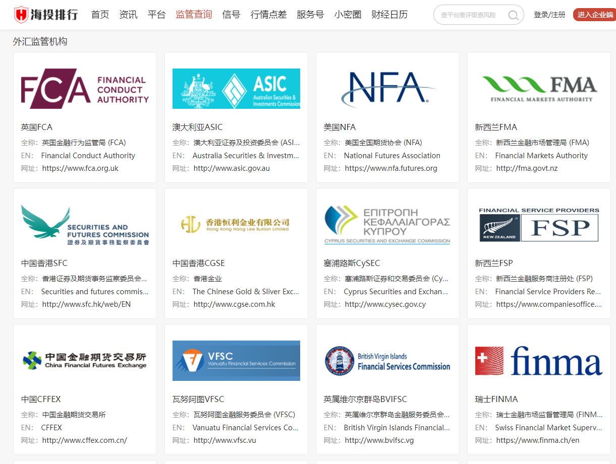The height and width of the screenshot is (464, 616).
Task: Click the 进入企业端 button
Action: [x=595, y=15]
